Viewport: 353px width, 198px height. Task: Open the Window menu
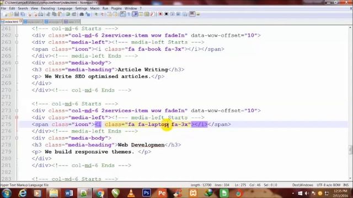[131, 8]
